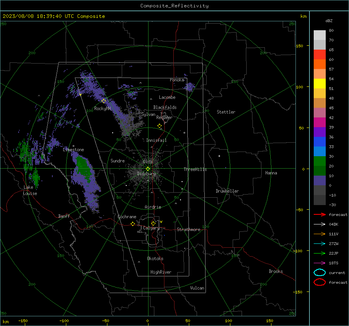Click the red forecast ellipse legend icon
Screen dimensions: 349x326
click(x=320, y=282)
